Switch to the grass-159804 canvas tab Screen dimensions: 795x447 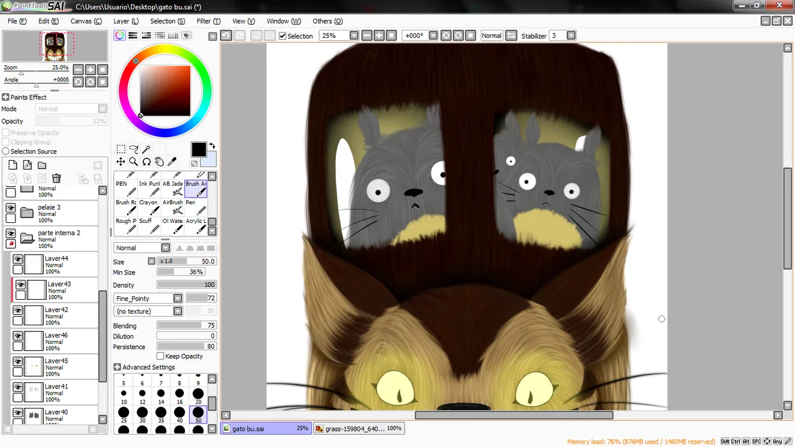point(358,428)
